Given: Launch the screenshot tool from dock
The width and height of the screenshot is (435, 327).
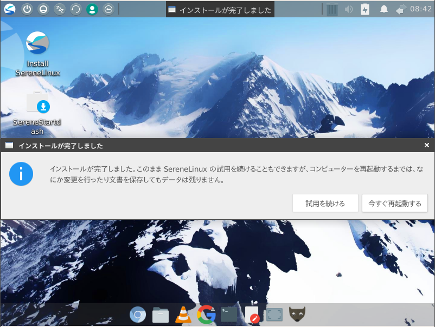Looking at the screenshot, I should (274, 315).
